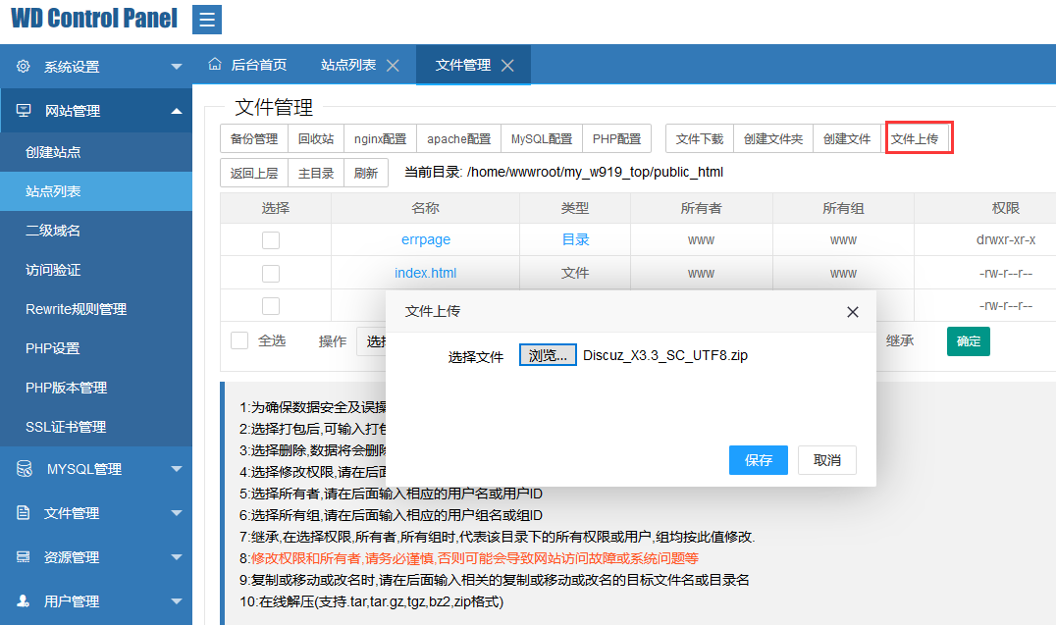
Task: Open 站点列表 in the sidebar
Action: [53, 191]
